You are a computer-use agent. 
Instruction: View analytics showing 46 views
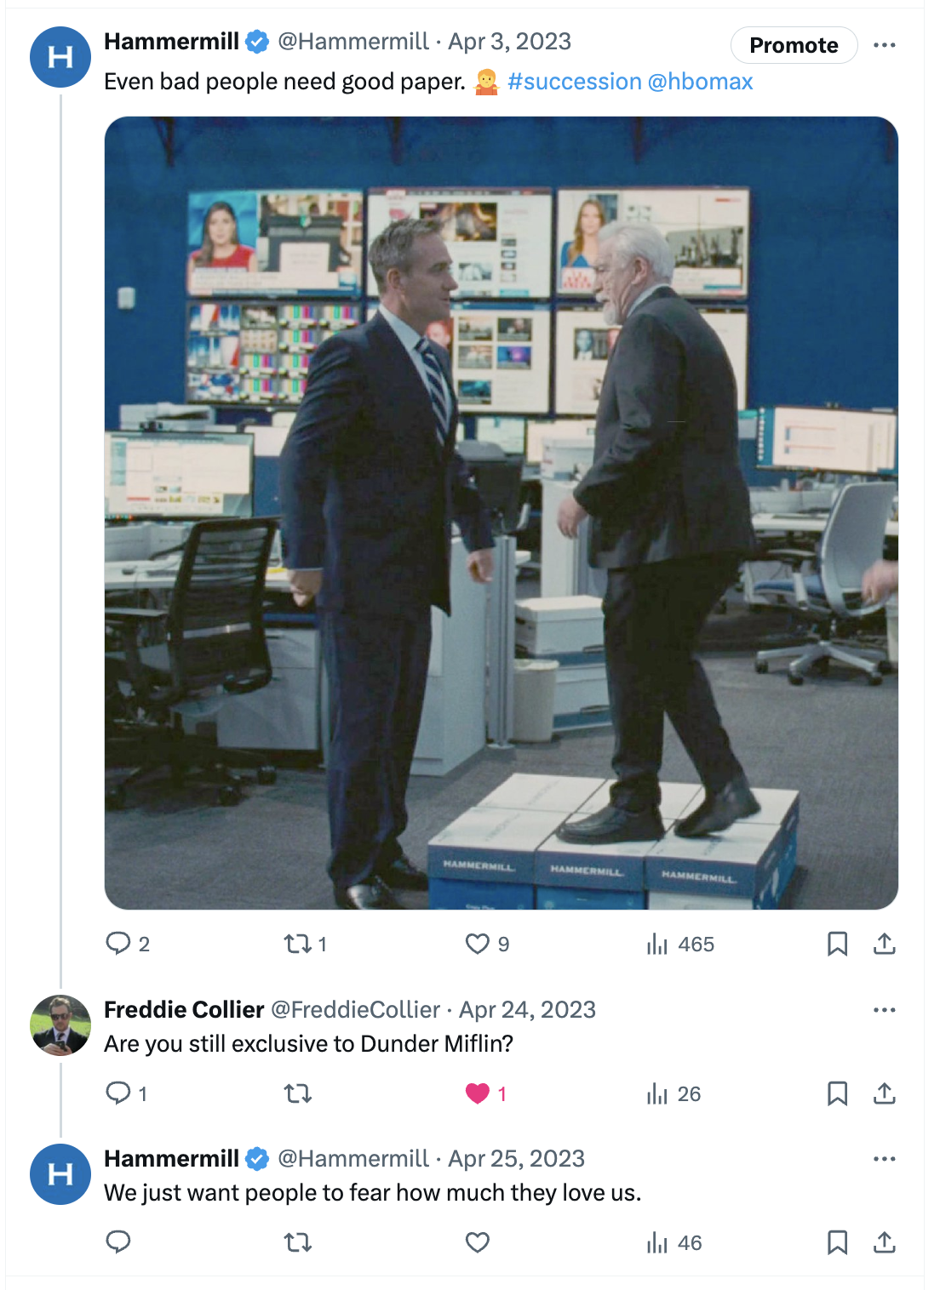(x=674, y=1242)
